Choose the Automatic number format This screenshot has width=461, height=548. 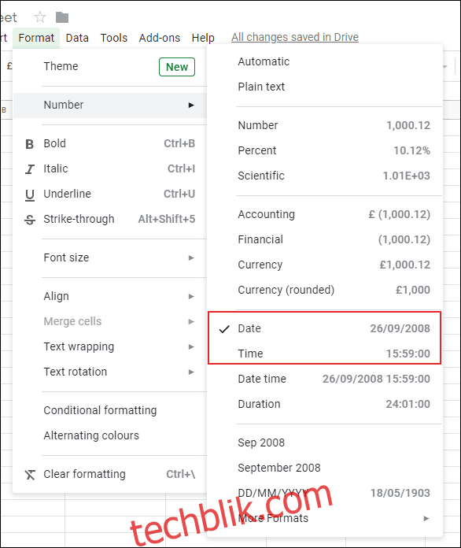[324, 61]
